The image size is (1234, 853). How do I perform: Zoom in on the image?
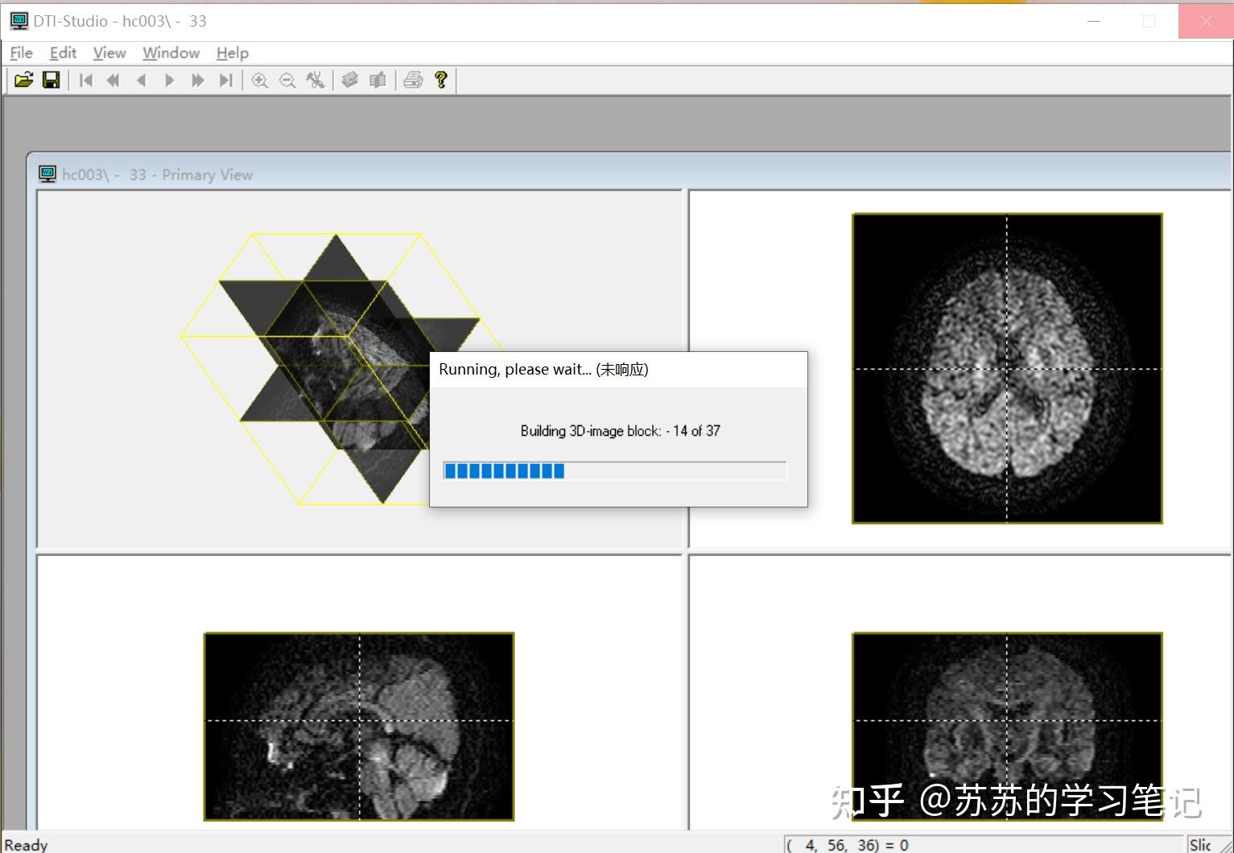click(x=259, y=80)
